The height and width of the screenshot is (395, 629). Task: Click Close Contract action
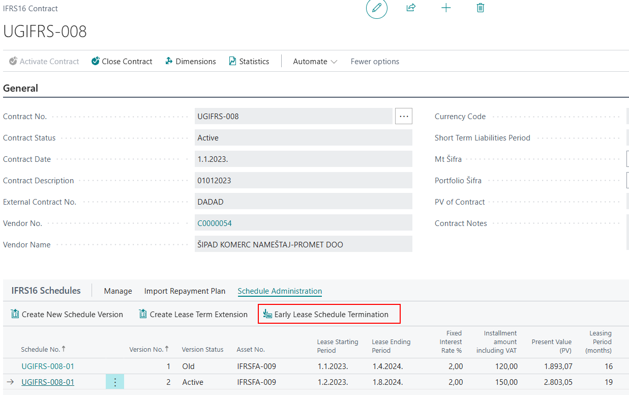(122, 61)
